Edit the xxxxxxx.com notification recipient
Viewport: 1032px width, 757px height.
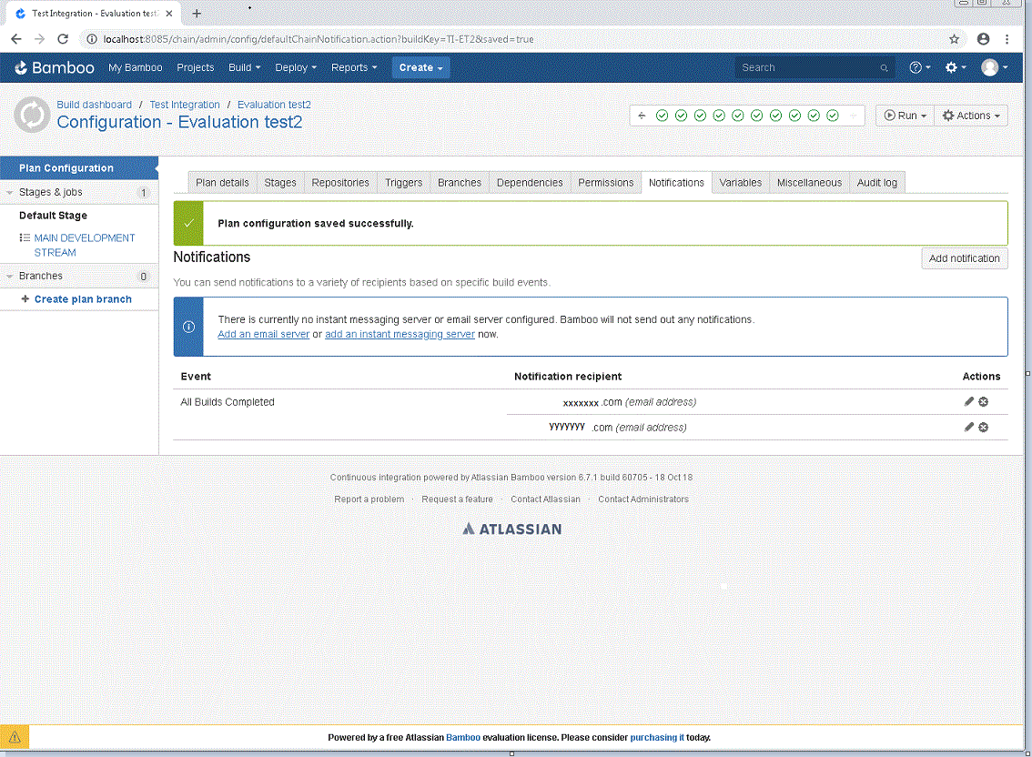point(969,401)
